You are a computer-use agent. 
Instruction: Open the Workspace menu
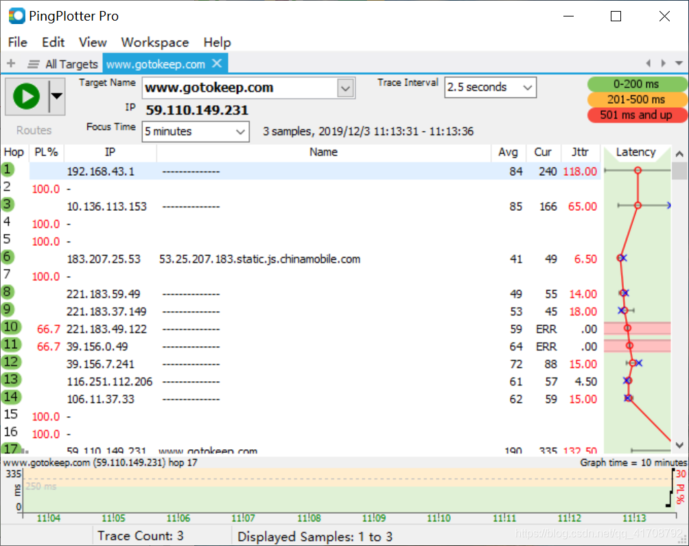pyautogui.click(x=154, y=42)
